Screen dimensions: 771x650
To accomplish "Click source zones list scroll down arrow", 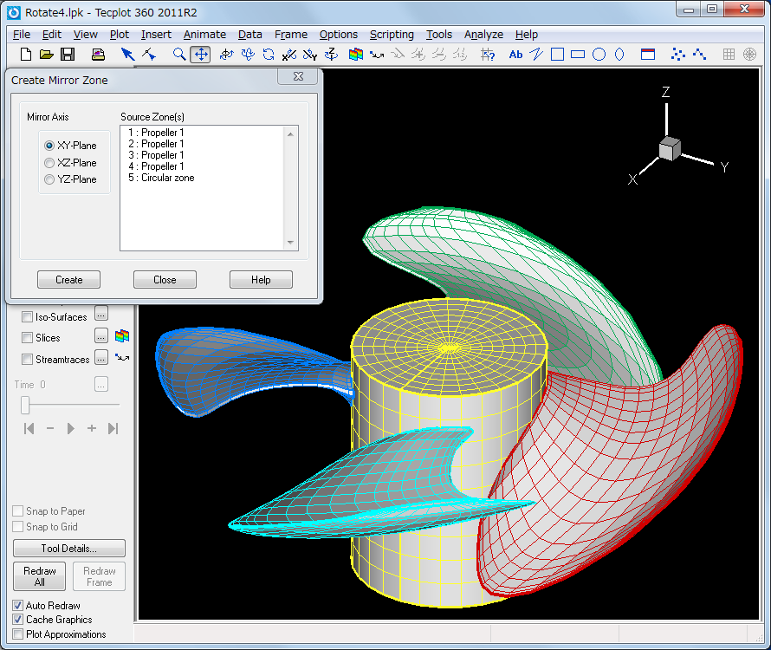I will click(290, 243).
